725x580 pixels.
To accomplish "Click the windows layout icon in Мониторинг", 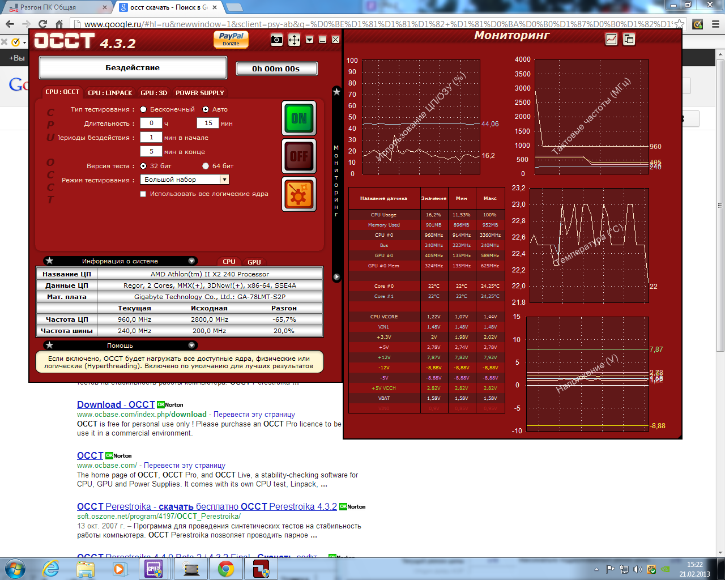I will 629,39.
